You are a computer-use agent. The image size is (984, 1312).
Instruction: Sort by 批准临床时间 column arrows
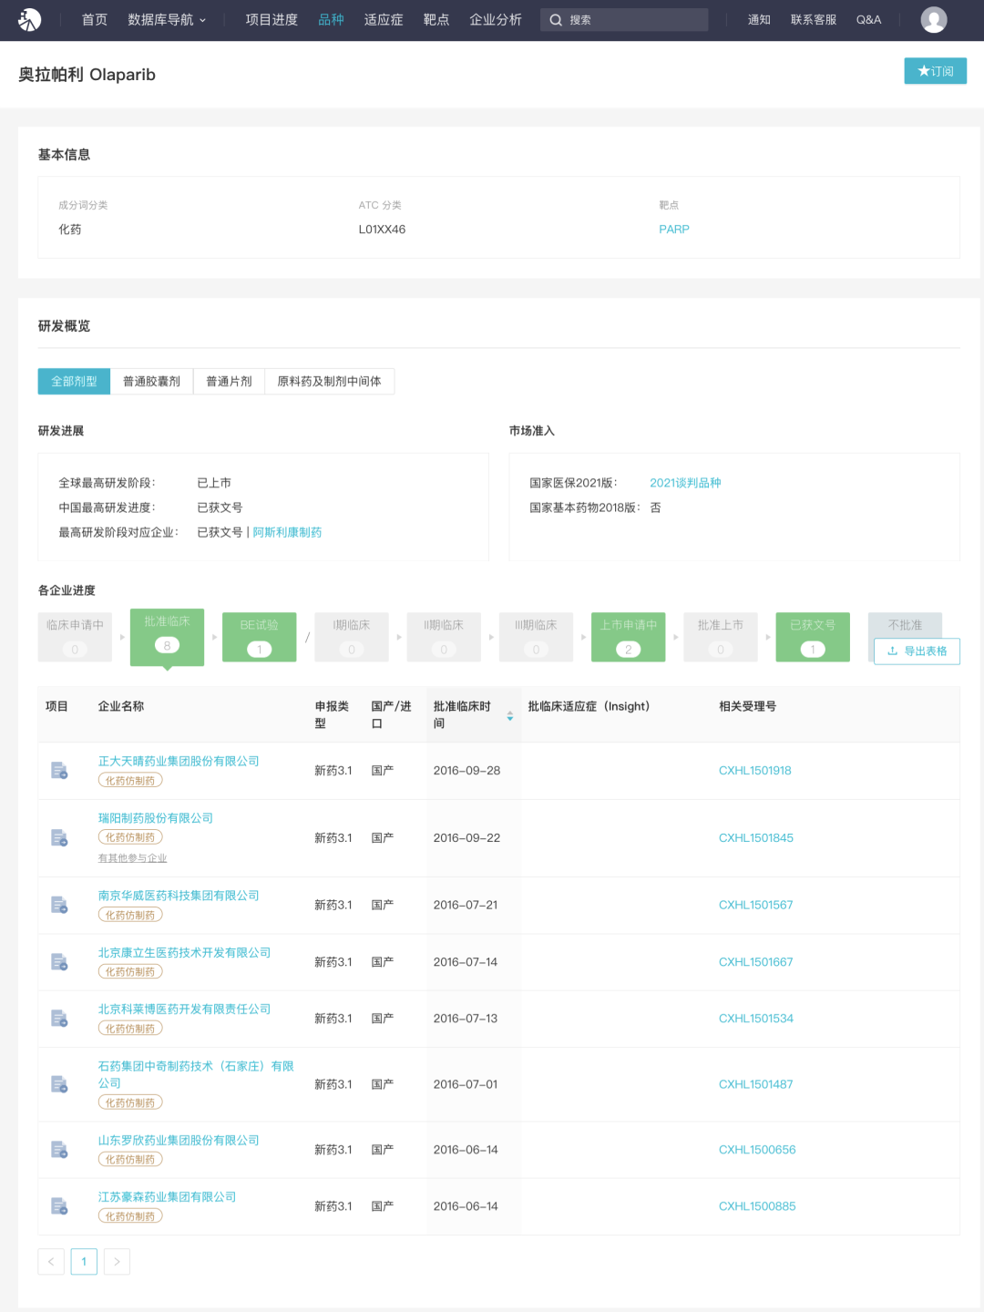click(x=510, y=716)
